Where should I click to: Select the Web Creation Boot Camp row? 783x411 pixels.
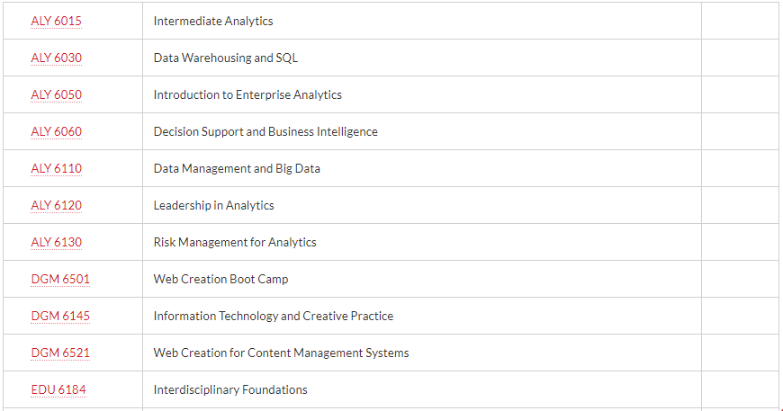pyautogui.click(x=391, y=280)
